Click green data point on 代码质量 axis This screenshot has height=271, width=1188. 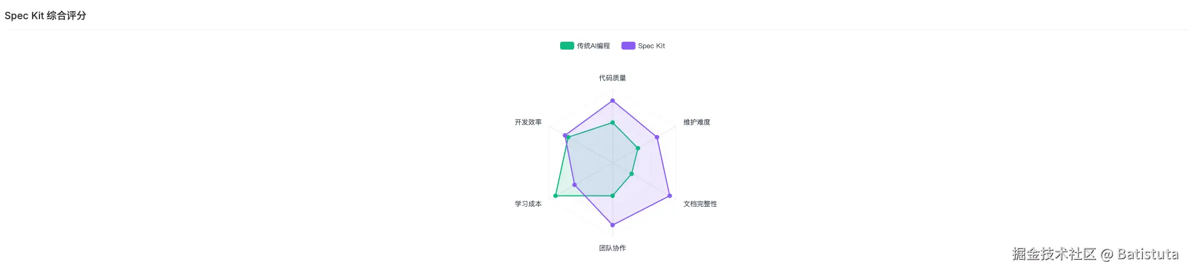coord(613,122)
